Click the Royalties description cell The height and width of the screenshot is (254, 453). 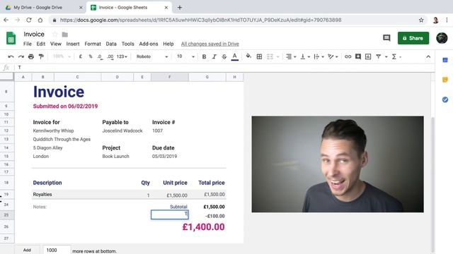point(42,195)
